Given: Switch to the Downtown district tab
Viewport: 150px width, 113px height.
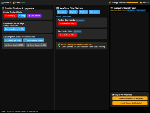Looking at the screenshot, I should pos(62,12).
